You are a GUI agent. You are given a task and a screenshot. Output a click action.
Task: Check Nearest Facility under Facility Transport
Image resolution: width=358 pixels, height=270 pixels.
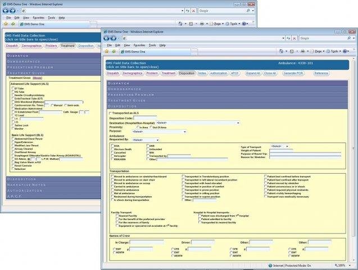click(x=117, y=215)
